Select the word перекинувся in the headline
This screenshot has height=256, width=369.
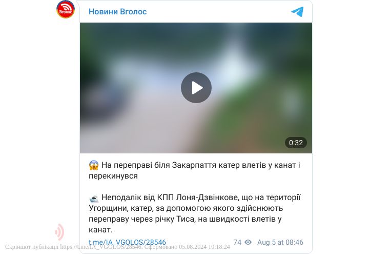(113, 176)
